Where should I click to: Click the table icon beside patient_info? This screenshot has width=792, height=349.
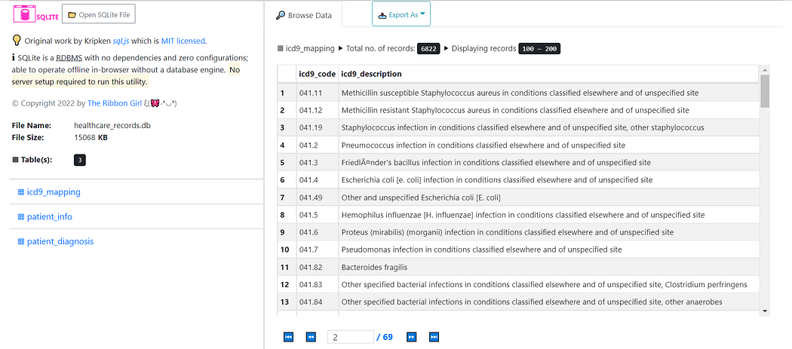pyautogui.click(x=20, y=216)
